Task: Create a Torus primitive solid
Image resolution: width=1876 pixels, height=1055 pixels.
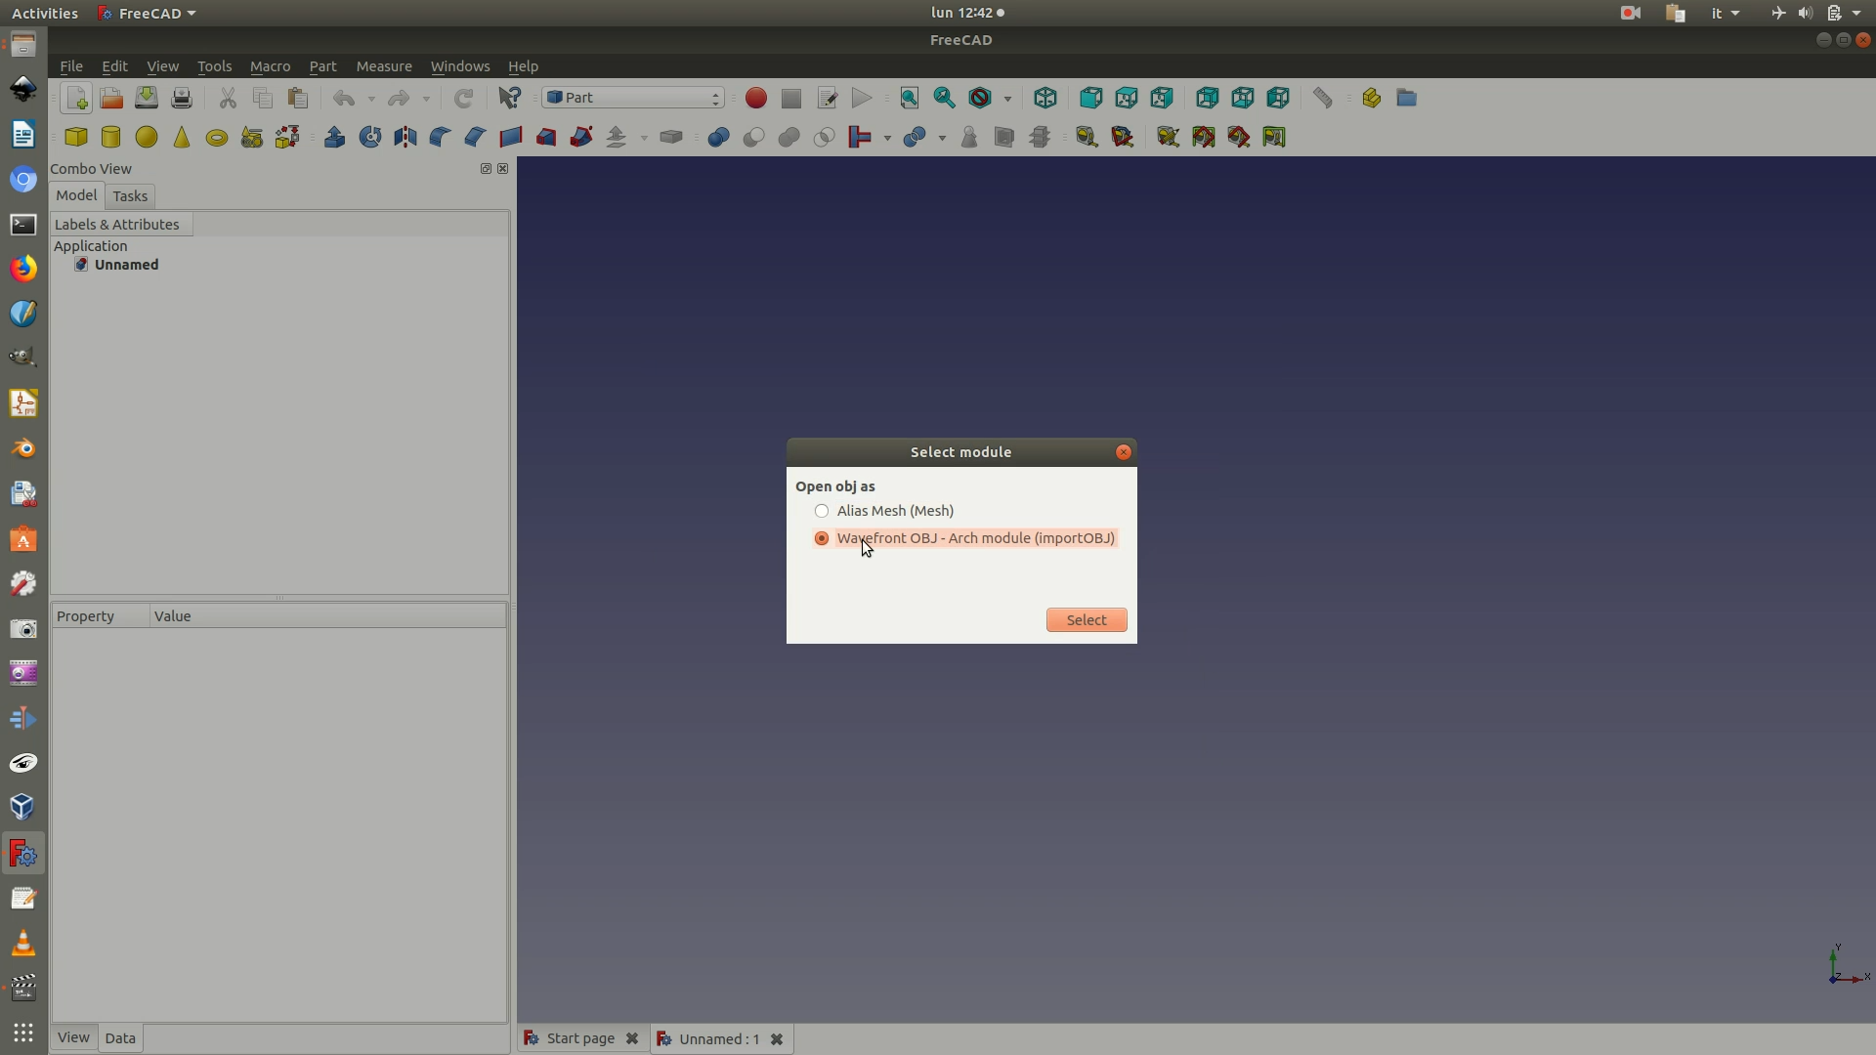Action: click(x=217, y=138)
